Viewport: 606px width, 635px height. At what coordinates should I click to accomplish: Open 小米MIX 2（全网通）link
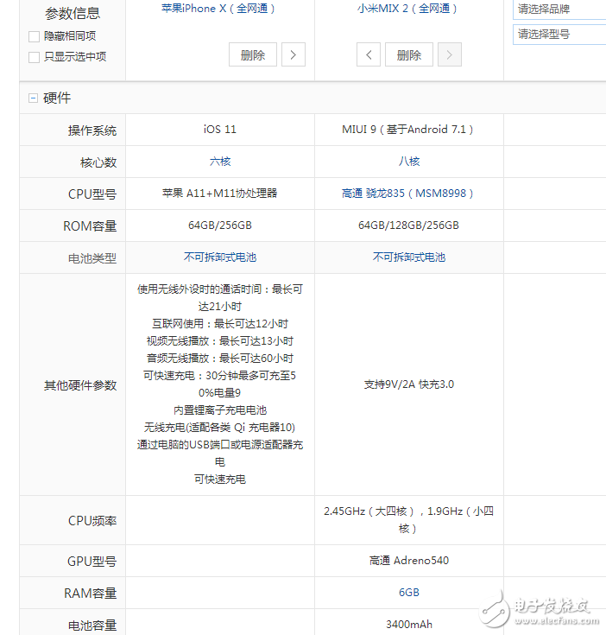point(407,9)
